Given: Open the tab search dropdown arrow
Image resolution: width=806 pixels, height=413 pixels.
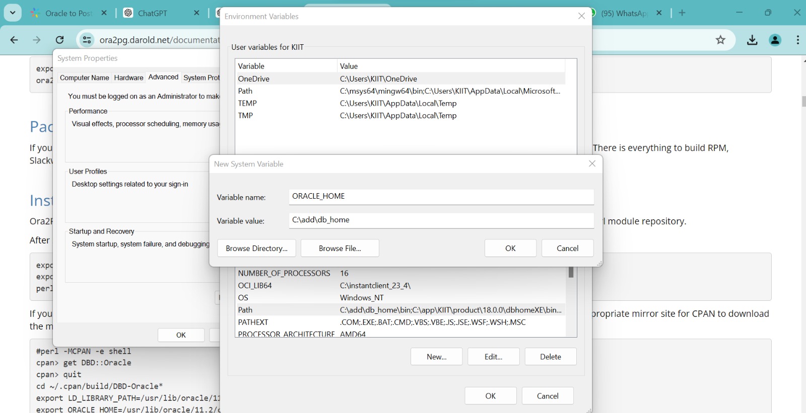Looking at the screenshot, I should point(13,13).
